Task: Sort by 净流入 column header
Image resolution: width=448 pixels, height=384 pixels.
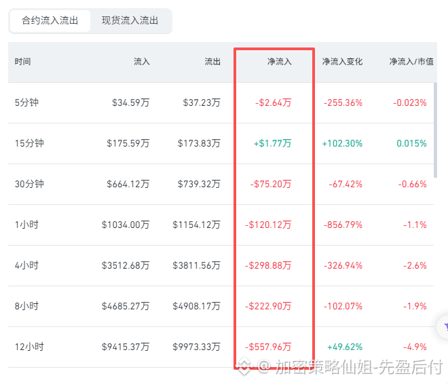Action: pos(280,62)
